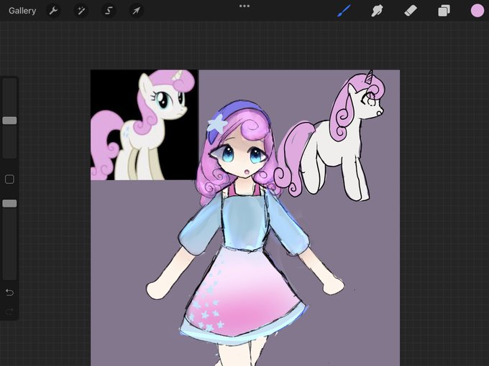Click the brush size slider handle

(9, 121)
